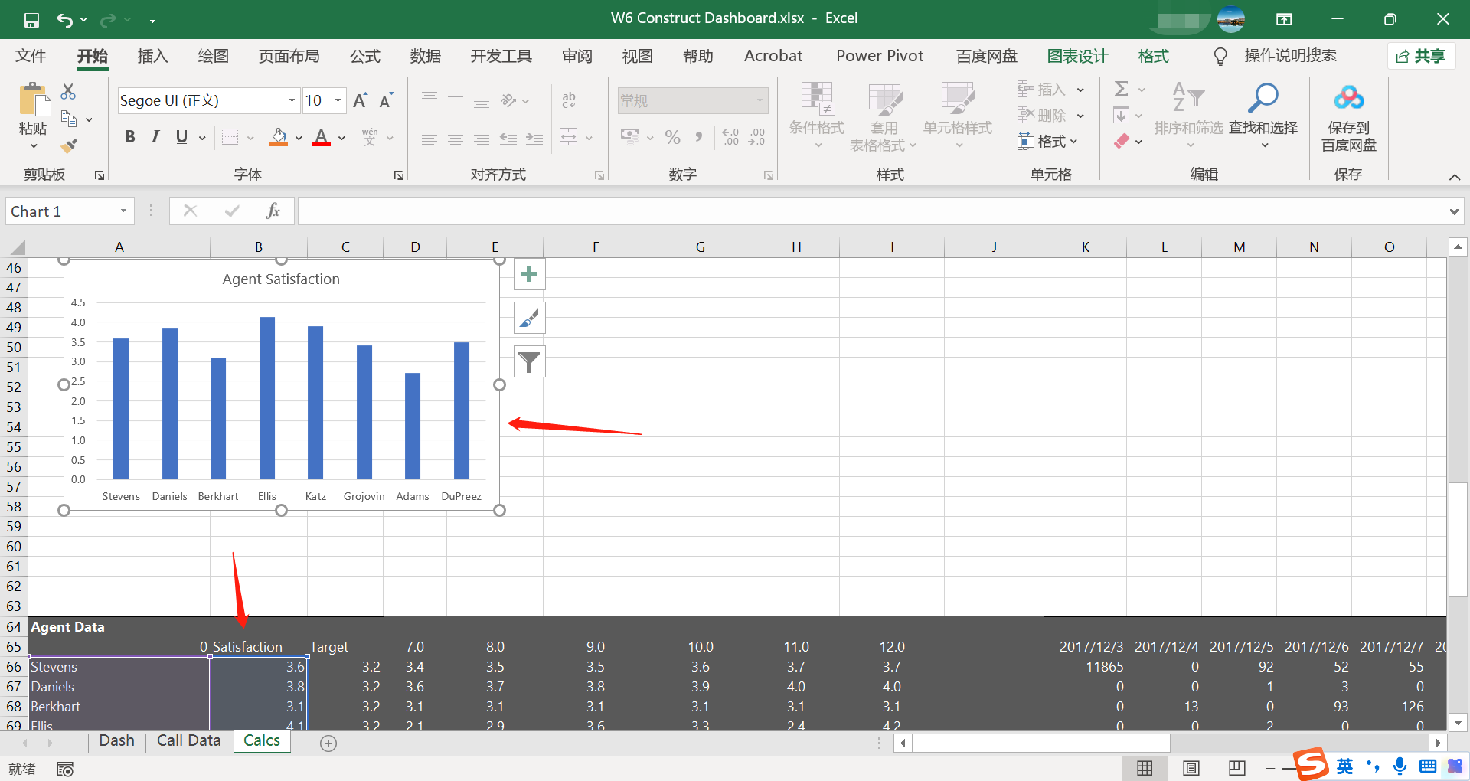Toggle Bold formatting
The width and height of the screenshot is (1470, 781).
(130, 137)
